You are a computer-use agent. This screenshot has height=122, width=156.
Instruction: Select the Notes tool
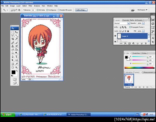[x=12, y=64]
